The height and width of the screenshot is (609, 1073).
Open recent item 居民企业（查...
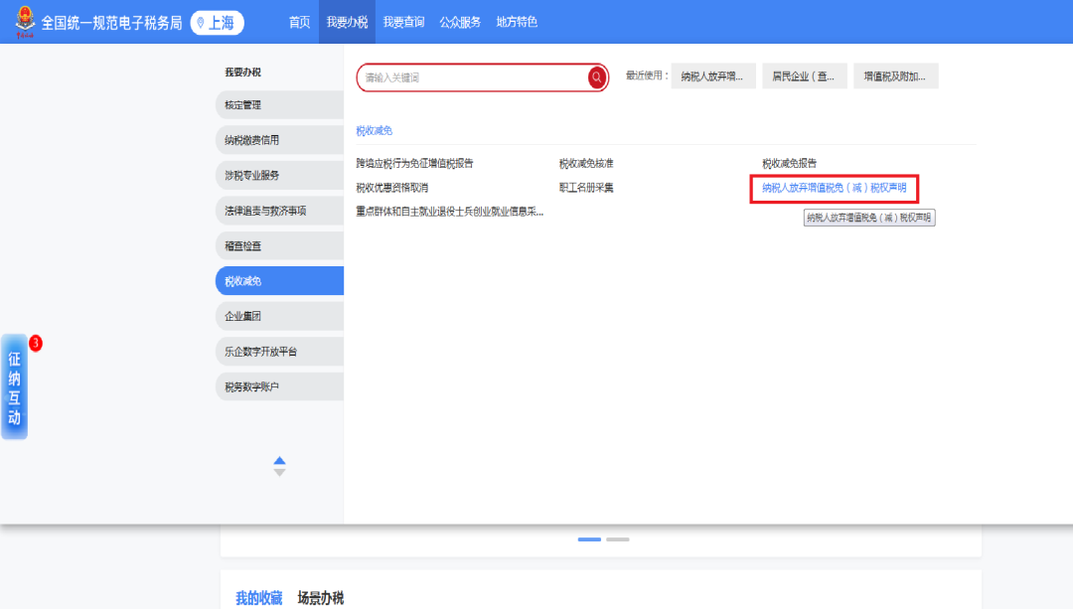coord(804,76)
